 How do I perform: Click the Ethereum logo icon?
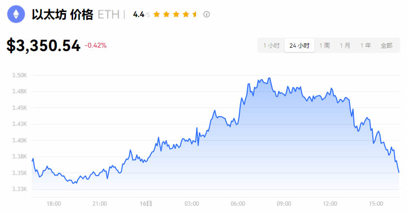(17, 15)
